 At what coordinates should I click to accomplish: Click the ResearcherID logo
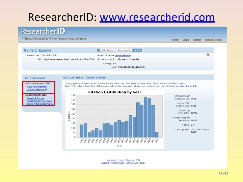click(43, 31)
